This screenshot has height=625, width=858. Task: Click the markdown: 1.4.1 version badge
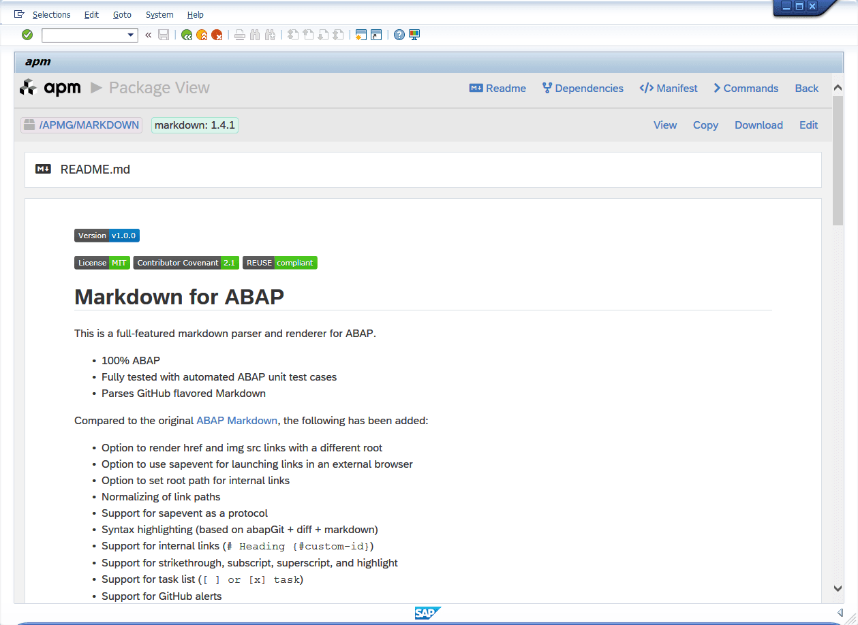[x=195, y=125]
